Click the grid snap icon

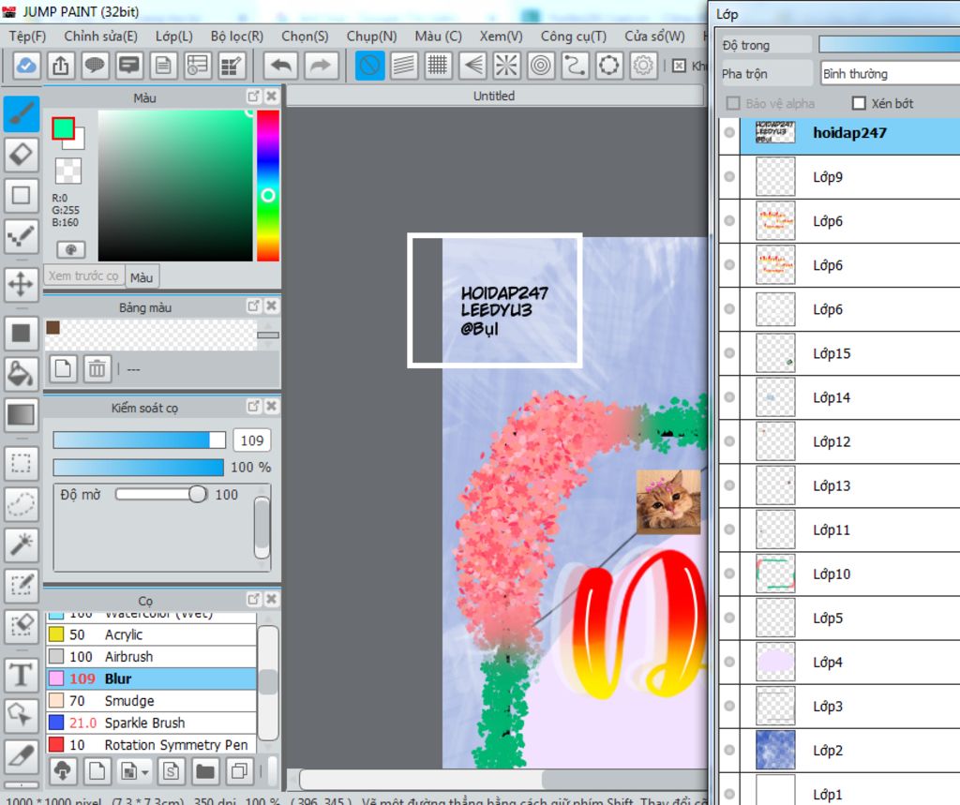[x=437, y=66]
